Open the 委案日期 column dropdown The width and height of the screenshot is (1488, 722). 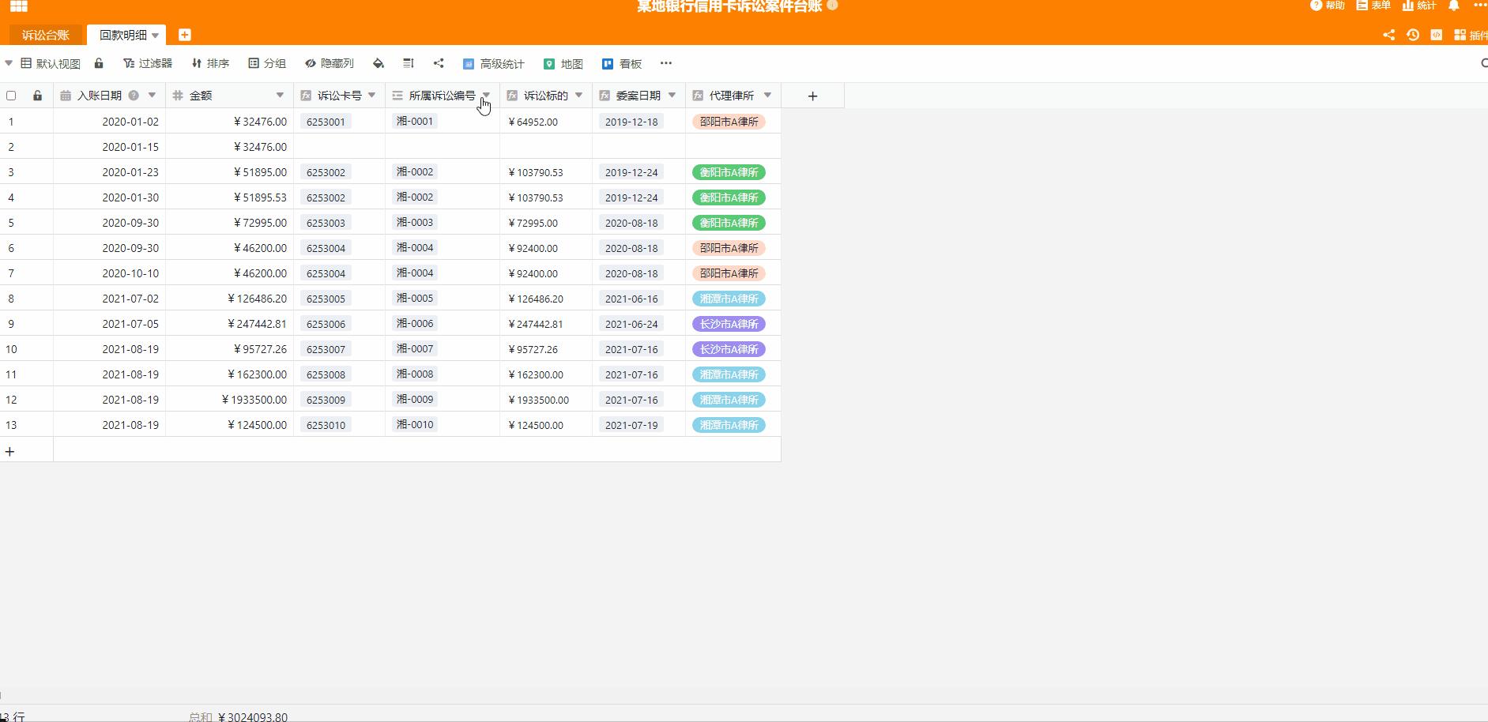click(672, 96)
